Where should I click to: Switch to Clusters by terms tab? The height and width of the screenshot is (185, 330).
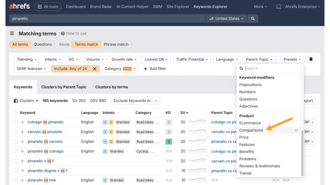pos(112,87)
